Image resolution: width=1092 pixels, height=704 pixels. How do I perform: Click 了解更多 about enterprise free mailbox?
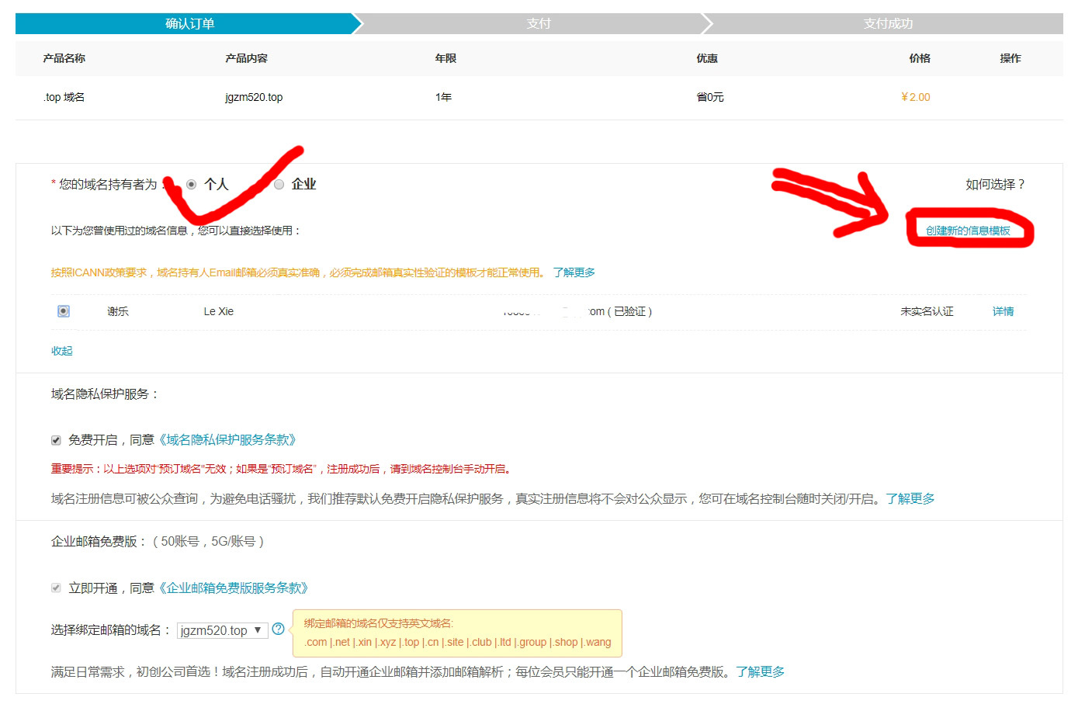[x=761, y=671]
